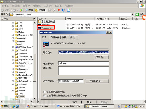This screenshot has width=146, height=109.
Task: Select the Tasks folder in tree
Action: pos(20,97)
